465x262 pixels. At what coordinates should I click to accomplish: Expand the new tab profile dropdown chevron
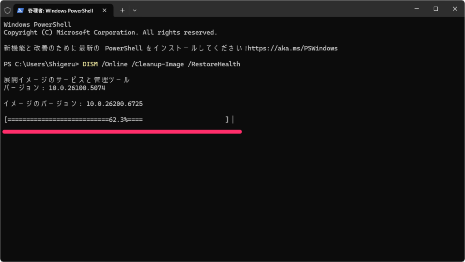(x=134, y=10)
